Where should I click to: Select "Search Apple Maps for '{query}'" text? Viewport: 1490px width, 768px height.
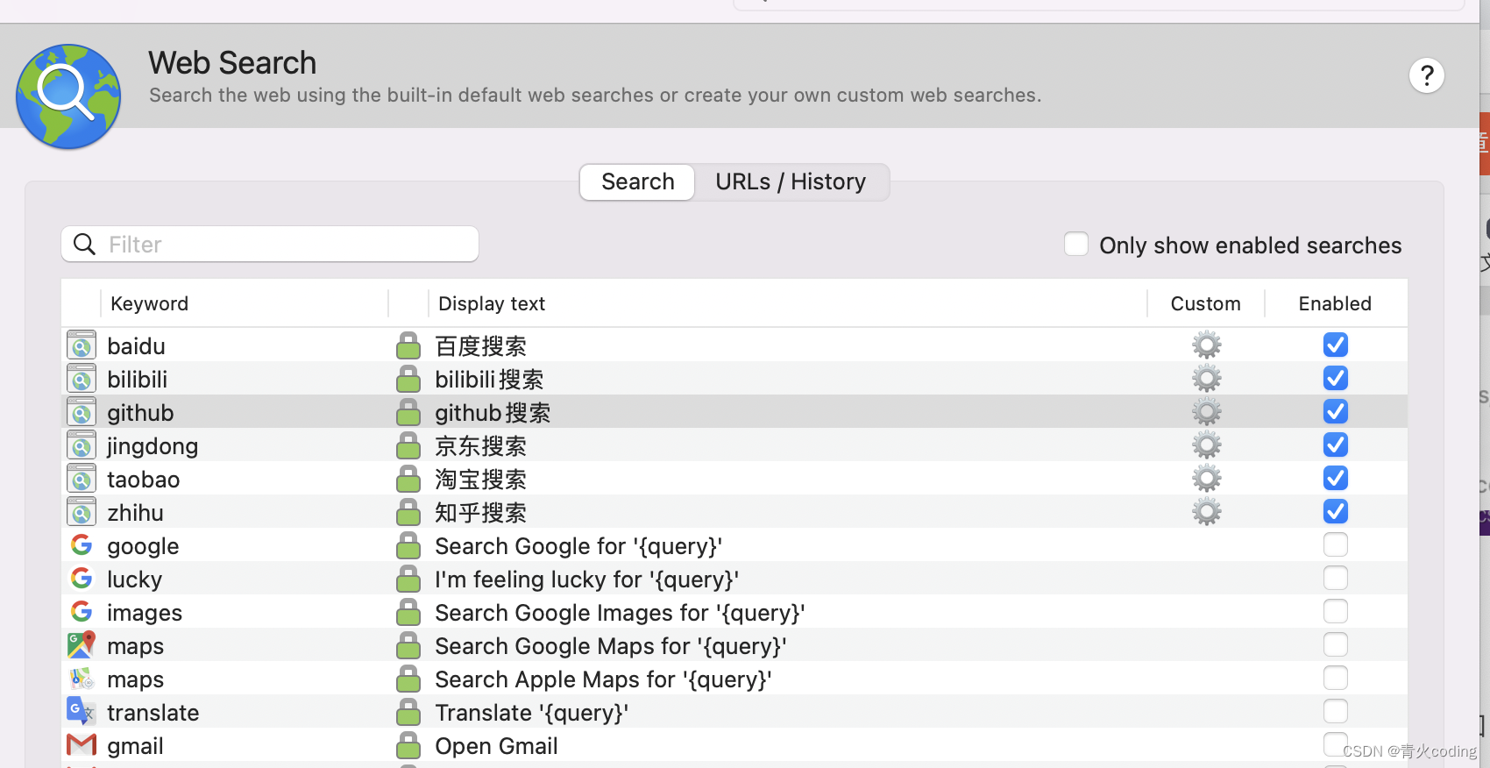[x=603, y=679]
